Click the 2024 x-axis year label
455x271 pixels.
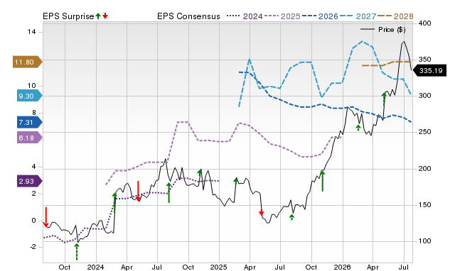click(95, 267)
